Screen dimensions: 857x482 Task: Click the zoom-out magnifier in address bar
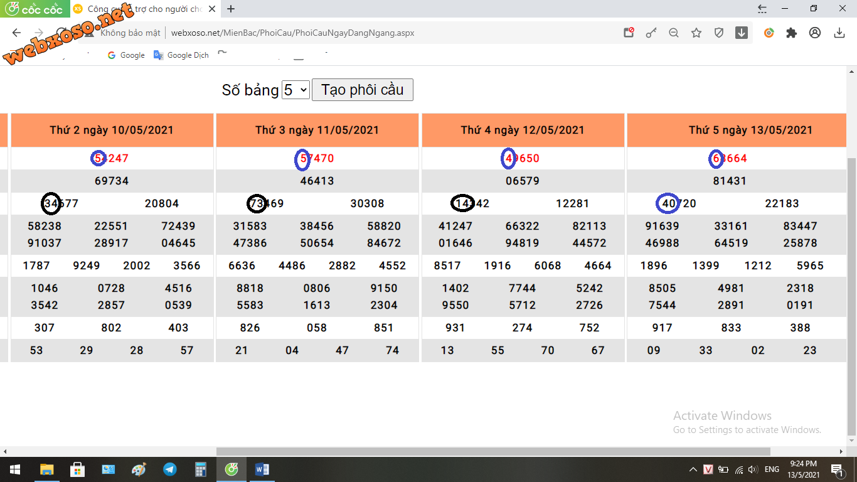tap(674, 33)
